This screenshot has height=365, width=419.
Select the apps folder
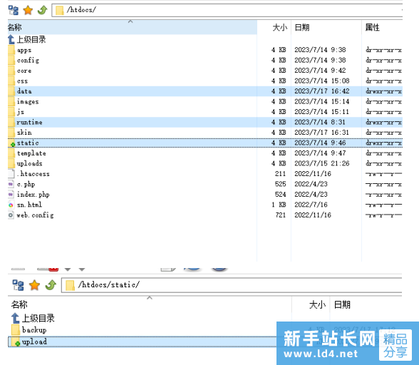[205, 50]
